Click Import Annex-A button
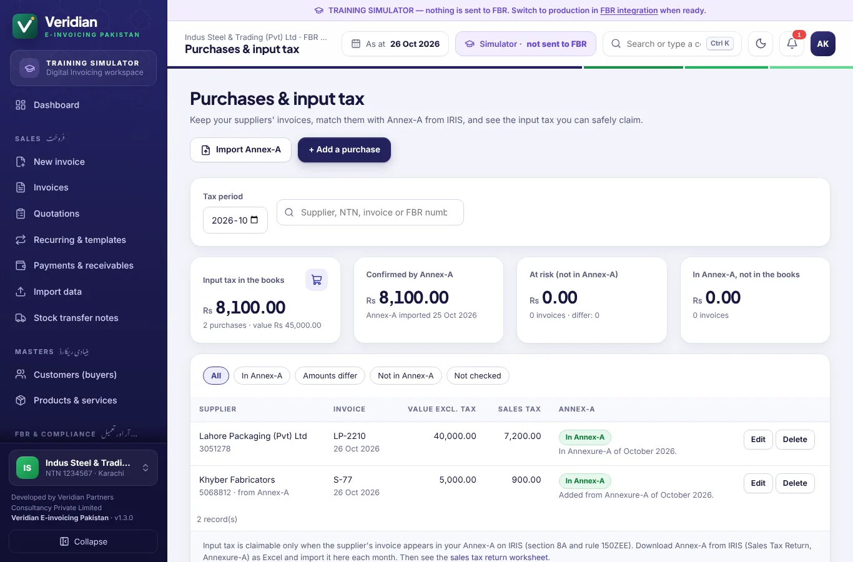Screen dimensions: 853x562 click(240, 150)
